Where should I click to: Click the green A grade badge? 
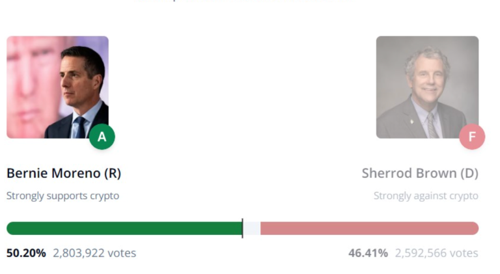102,137
